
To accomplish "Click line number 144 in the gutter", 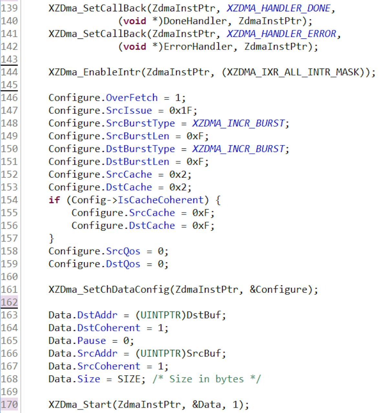I will coord(9,72).
